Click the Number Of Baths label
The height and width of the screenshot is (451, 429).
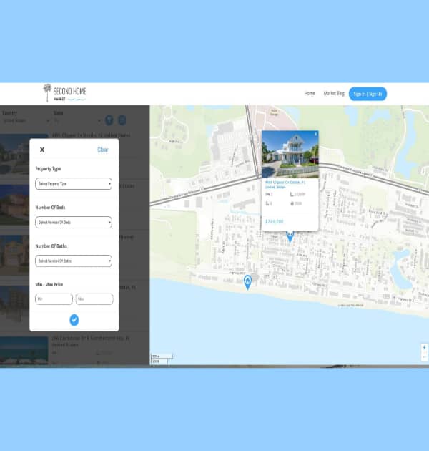(x=51, y=246)
